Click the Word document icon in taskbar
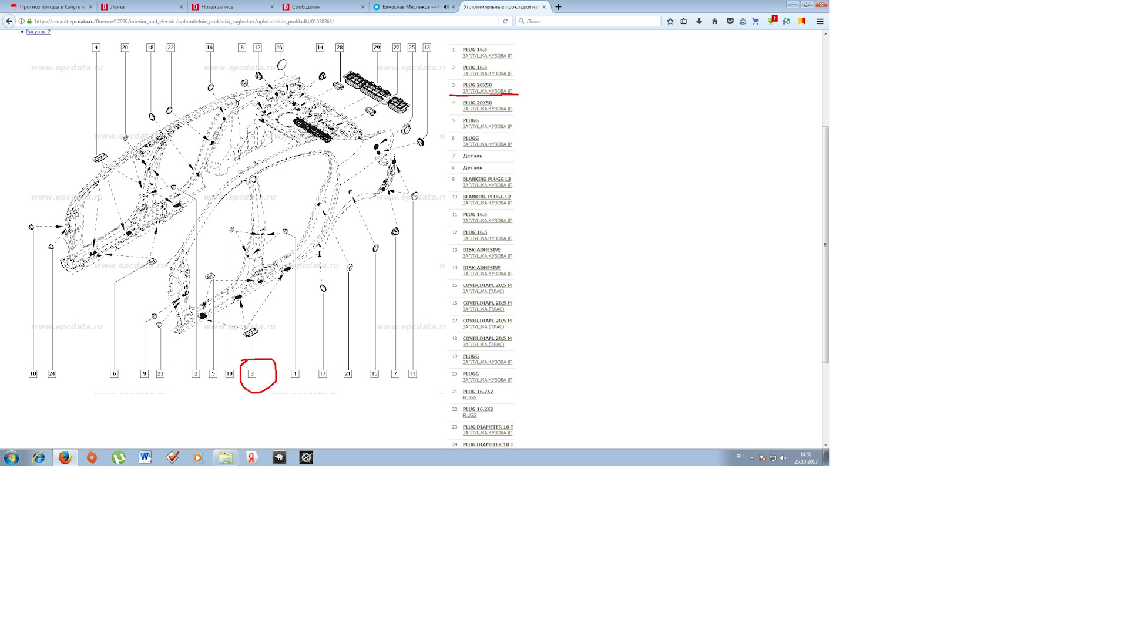 [x=145, y=457]
